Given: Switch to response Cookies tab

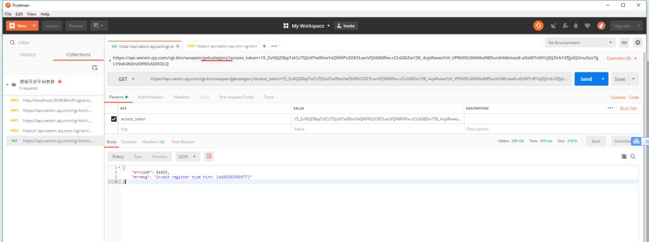Looking at the screenshot, I should (x=129, y=141).
